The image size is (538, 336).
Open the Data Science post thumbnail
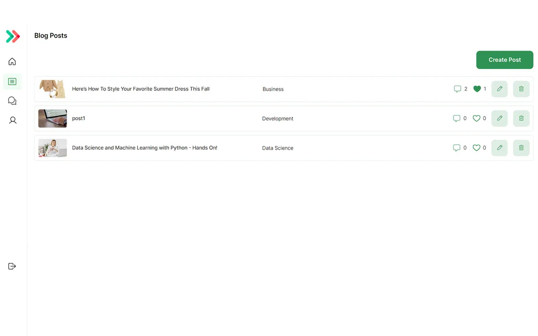tap(52, 148)
